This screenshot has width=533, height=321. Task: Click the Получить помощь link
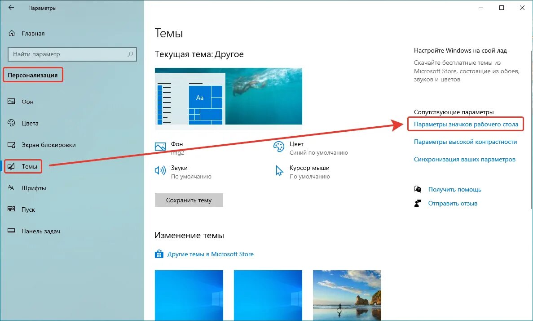(454, 189)
